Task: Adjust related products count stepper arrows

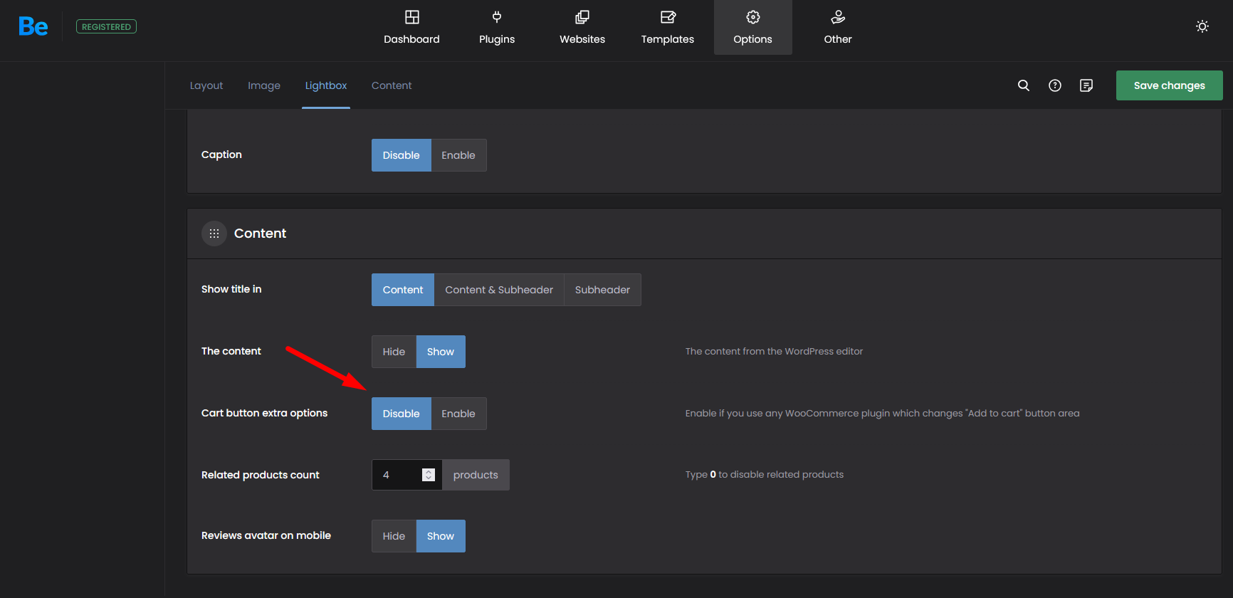Action: tap(429, 475)
